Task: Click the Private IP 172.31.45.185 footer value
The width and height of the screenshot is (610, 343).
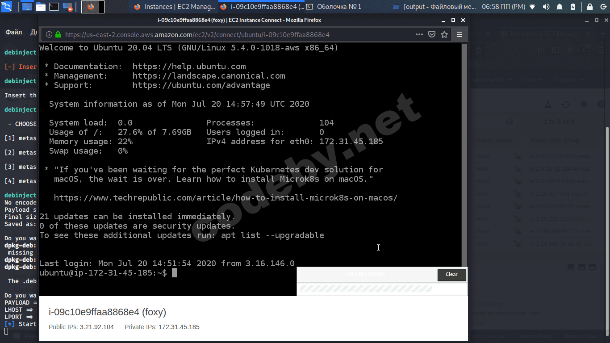Action: coord(179,327)
